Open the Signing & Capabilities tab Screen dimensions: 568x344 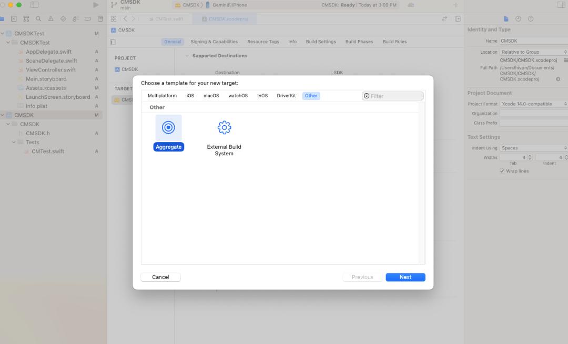[214, 42]
